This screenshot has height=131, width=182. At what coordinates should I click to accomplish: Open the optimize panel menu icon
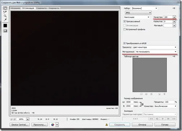tap(174, 8)
